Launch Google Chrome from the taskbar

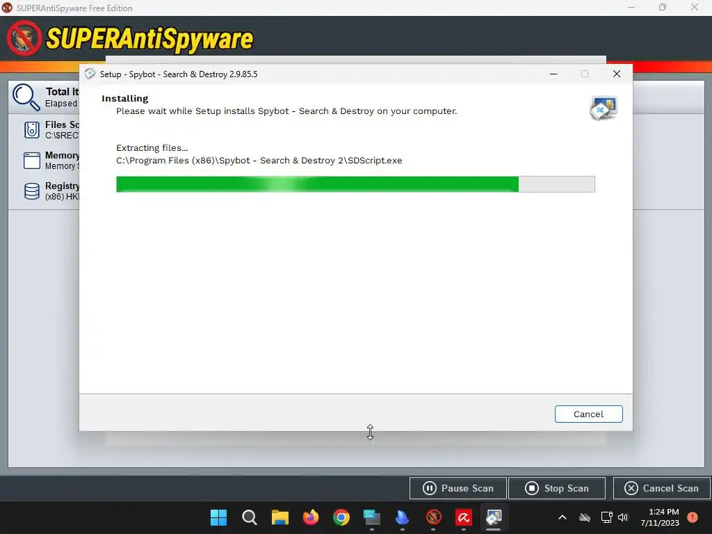[x=341, y=517]
